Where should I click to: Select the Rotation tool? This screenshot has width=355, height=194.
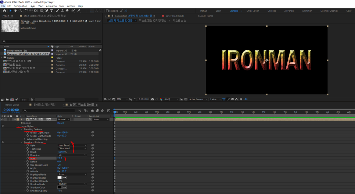tap(26, 11)
